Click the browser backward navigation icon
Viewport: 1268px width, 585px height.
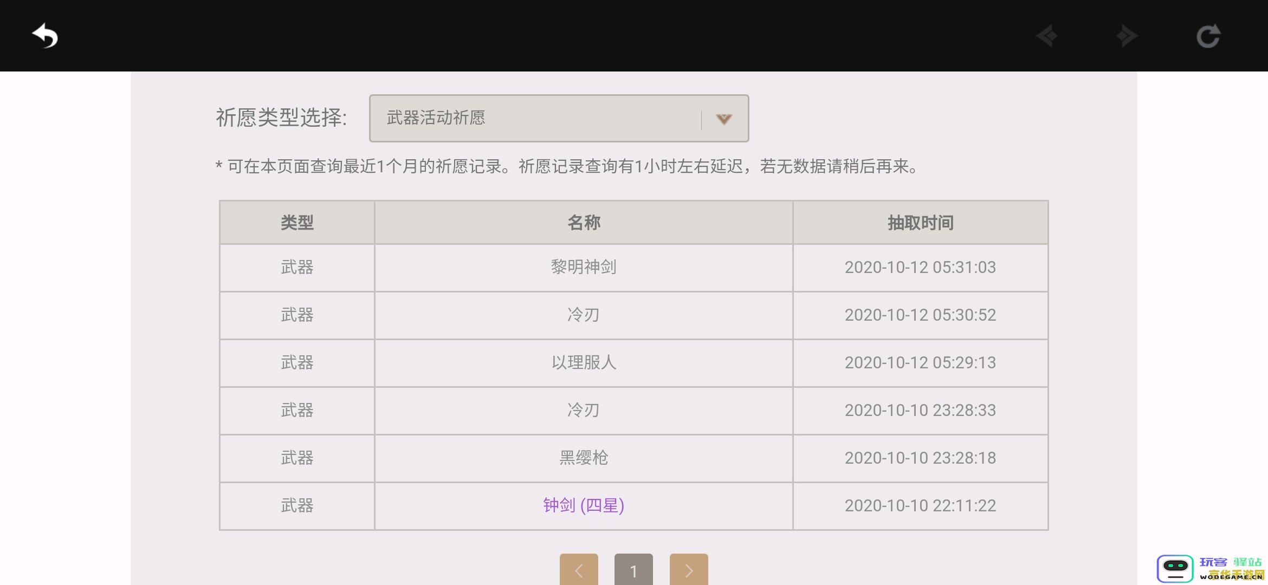point(1046,36)
